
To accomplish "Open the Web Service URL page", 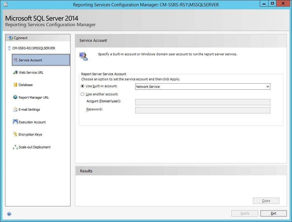I will pos(31,72).
